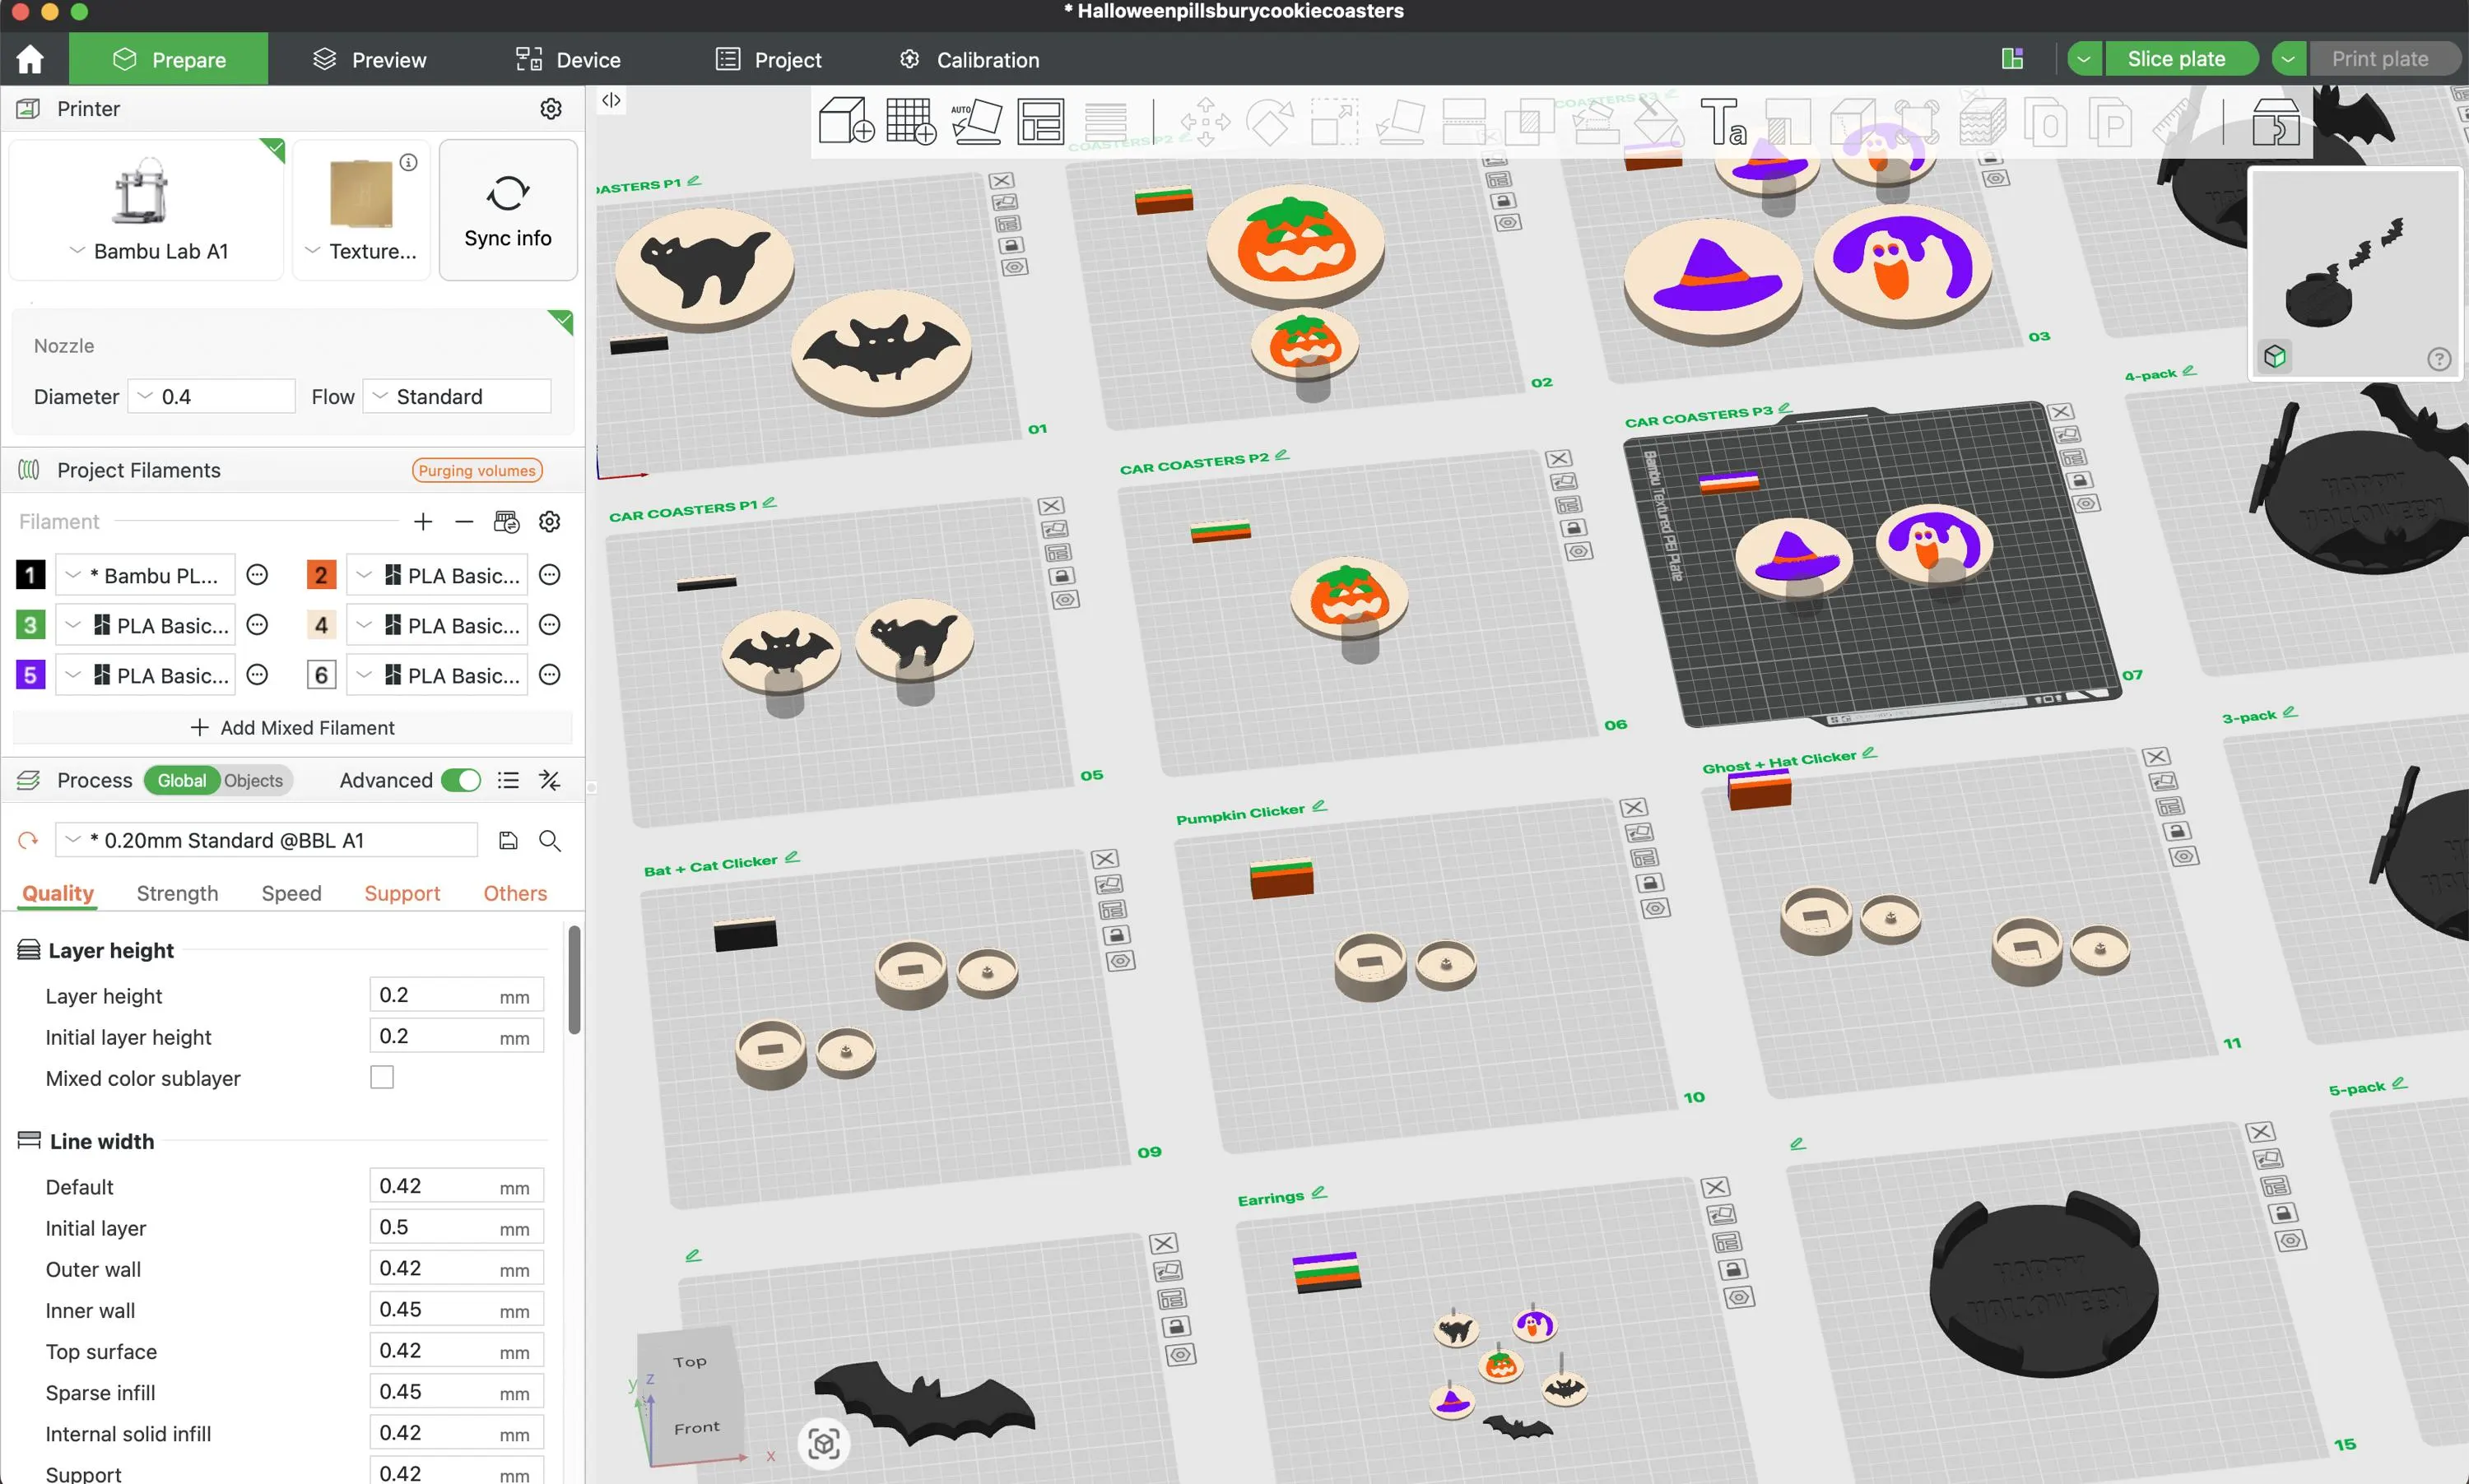Click the Sync info button
The image size is (2469, 1484).
point(509,210)
